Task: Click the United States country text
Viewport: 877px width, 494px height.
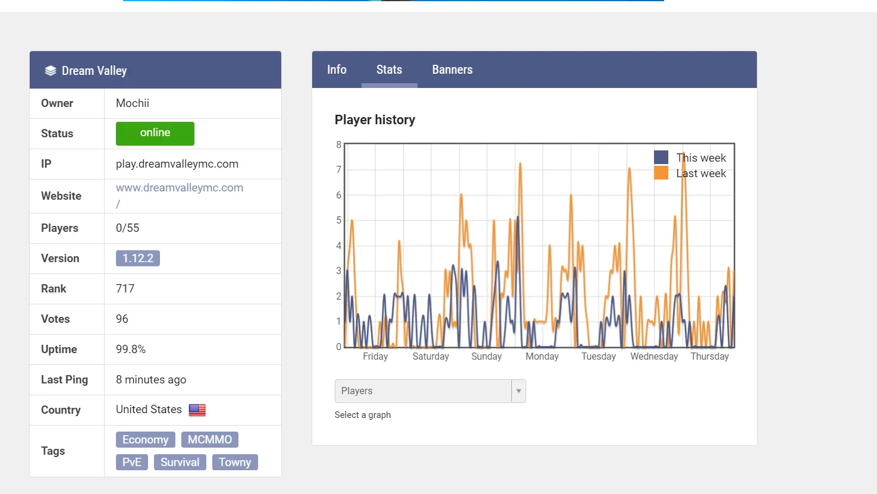Action: [149, 410]
